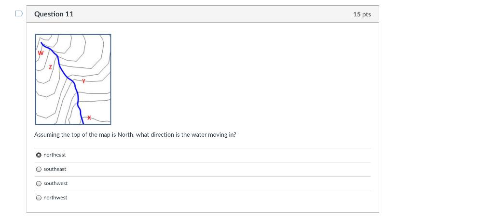Mark the northwest radio button
494x223 pixels.
[x=39, y=198]
